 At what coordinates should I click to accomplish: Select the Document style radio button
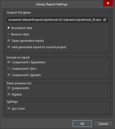click(8, 28)
